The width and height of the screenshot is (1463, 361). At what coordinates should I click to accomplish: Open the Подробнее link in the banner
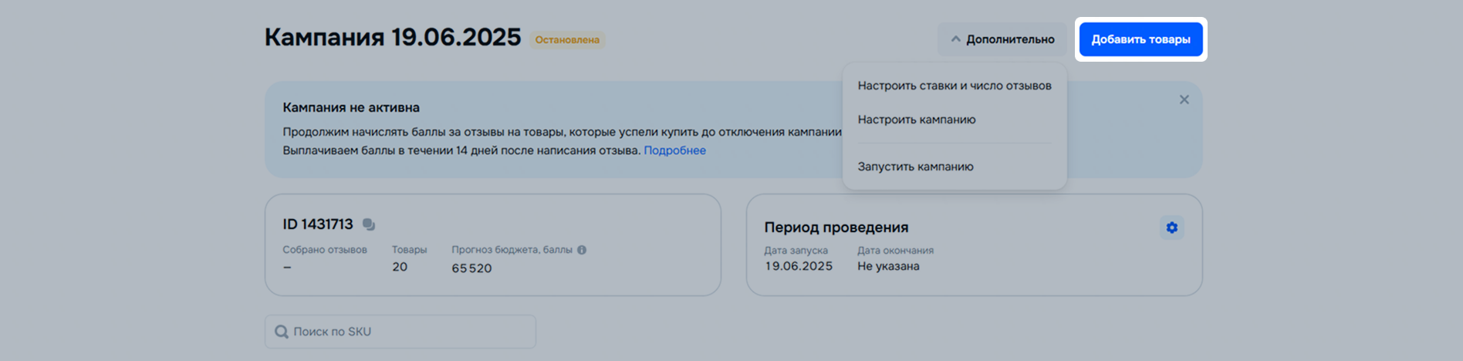point(674,150)
